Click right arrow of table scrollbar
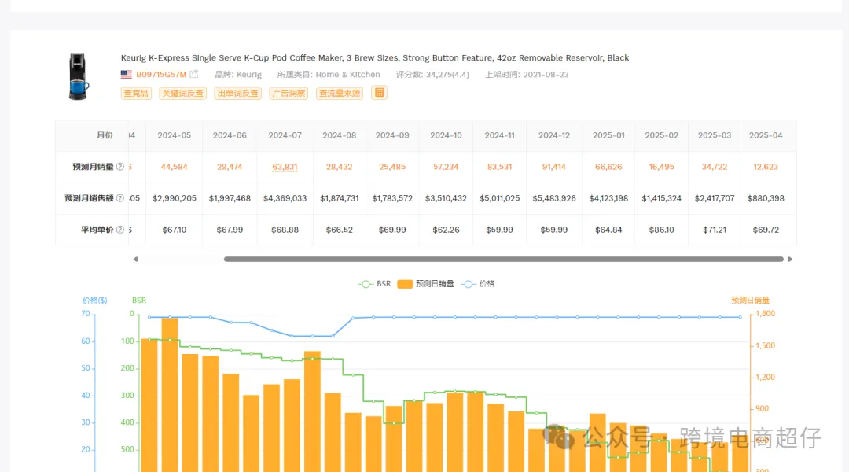849x472 pixels. (790, 259)
